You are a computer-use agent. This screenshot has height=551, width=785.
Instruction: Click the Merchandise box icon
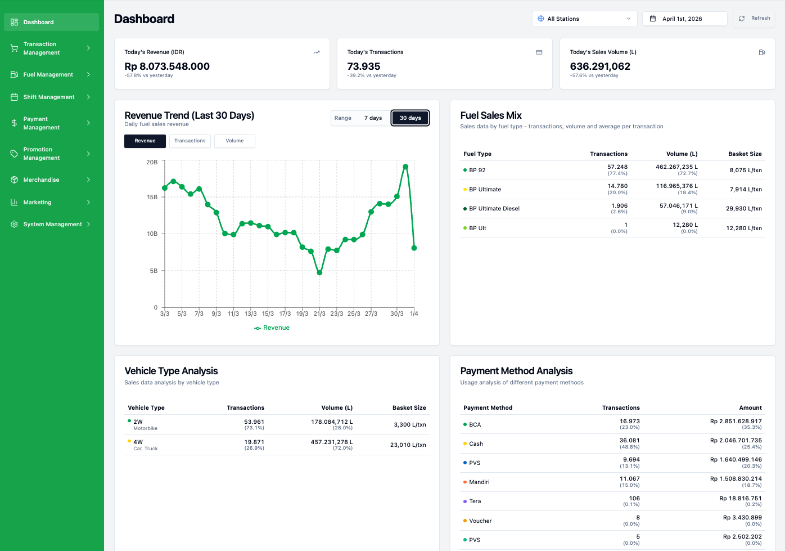click(x=14, y=180)
